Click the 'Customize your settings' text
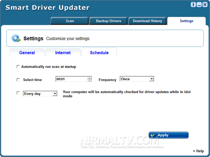 [x=68, y=39]
